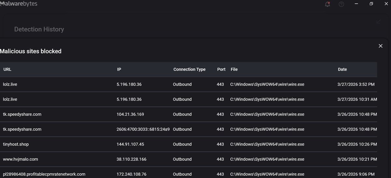Collapse the Detection History panel arrow
Screen dimensions: 391x178
(x=378, y=22)
